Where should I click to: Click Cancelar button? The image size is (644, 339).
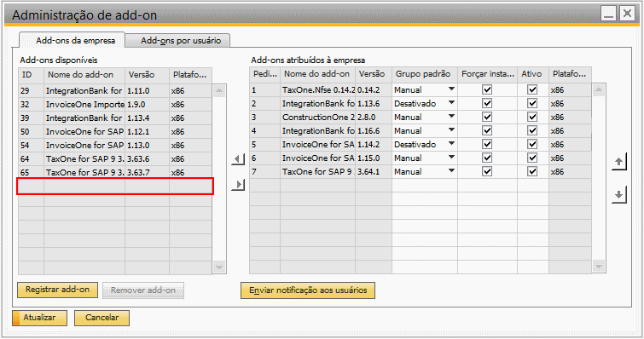click(x=102, y=318)
